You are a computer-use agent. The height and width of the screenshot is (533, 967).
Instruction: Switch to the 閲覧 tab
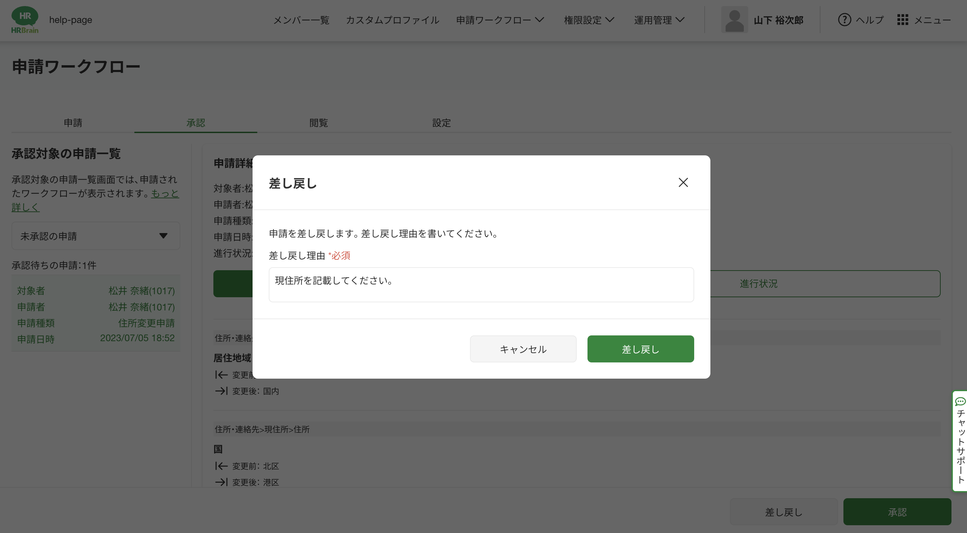318,123
